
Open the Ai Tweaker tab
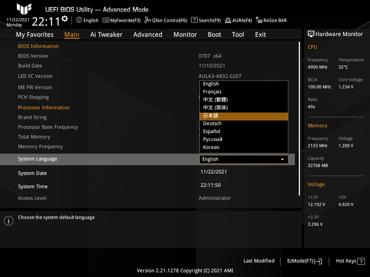click(106, 35)
